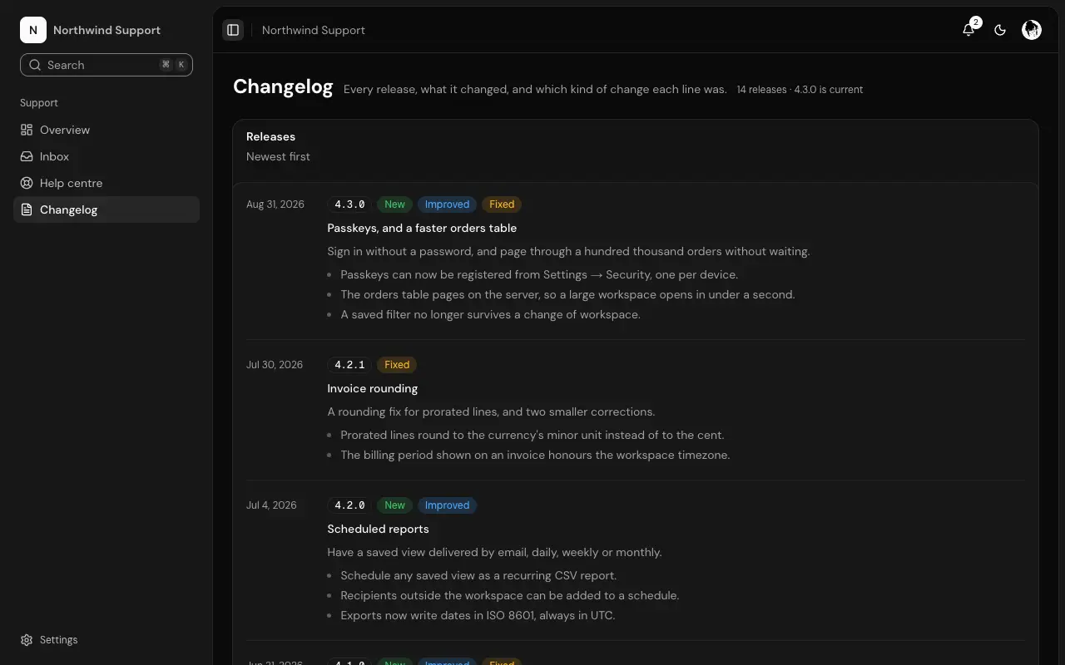Click the Northwind Support breadcrumb
Image resolution: width=1065 pixels, height=665 pixels.
click(x=314, y=30)
